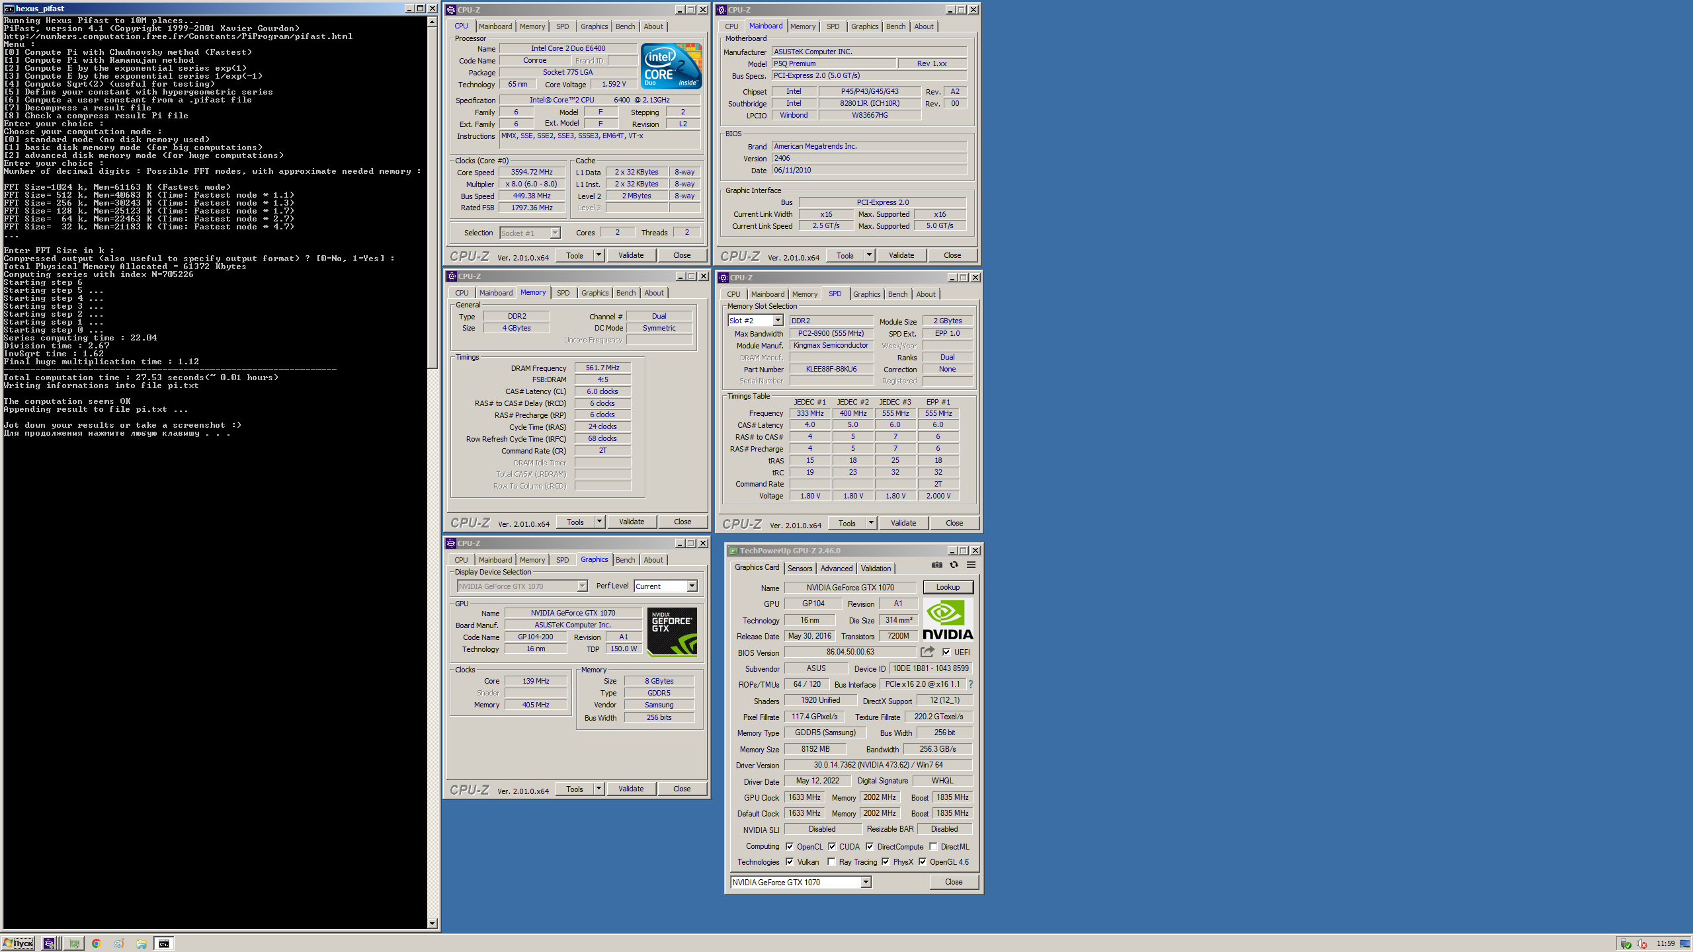1693x952 pixels.
Task: Click the hexus_pifast console title icon
Action: [x=9, y=9]
